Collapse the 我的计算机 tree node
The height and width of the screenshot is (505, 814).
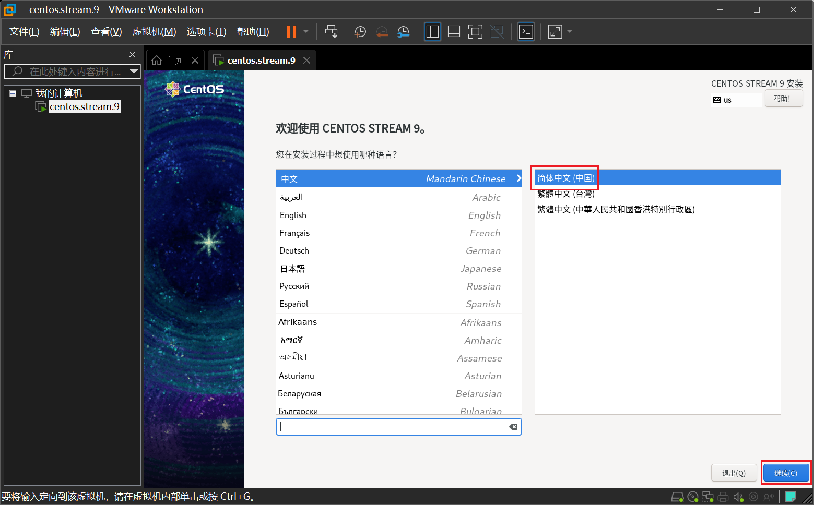point(13,94)
